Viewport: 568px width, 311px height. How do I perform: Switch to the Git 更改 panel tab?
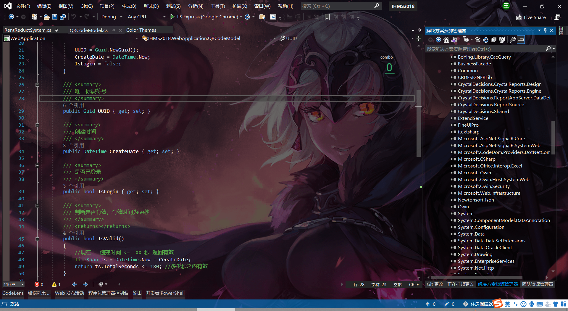pos(435,284)
